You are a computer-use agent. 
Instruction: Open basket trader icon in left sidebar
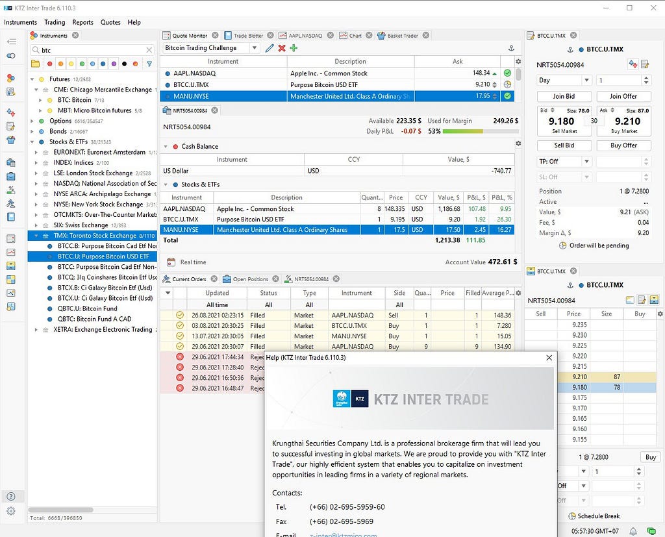click(11, 140)
